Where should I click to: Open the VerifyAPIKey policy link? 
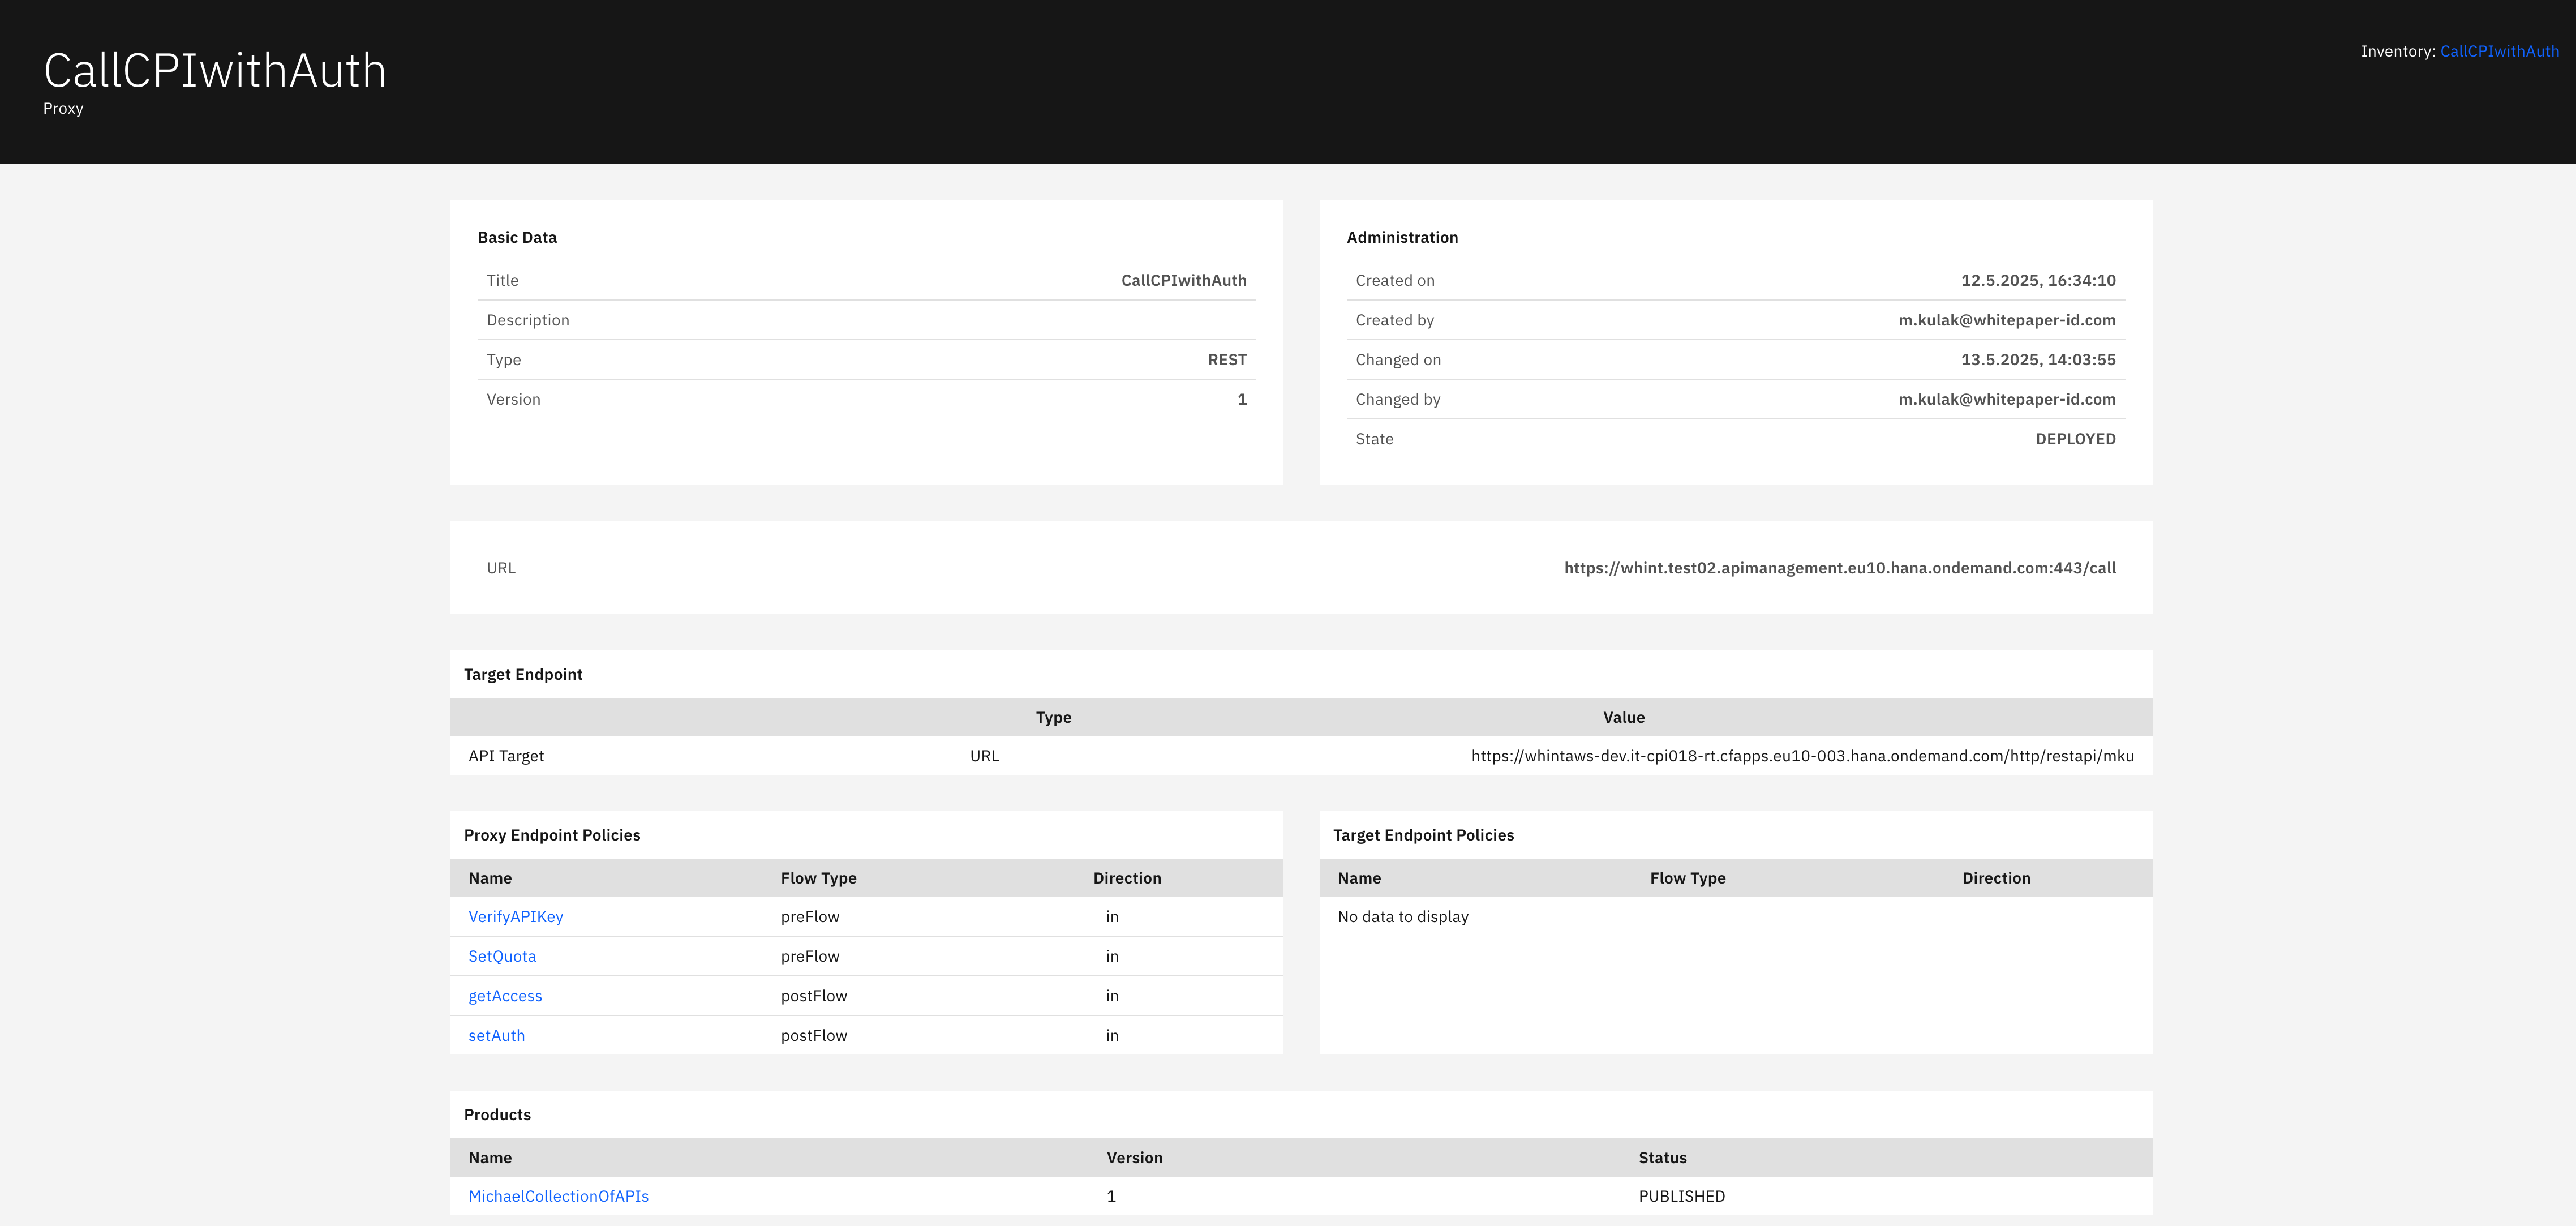point(515,916)
